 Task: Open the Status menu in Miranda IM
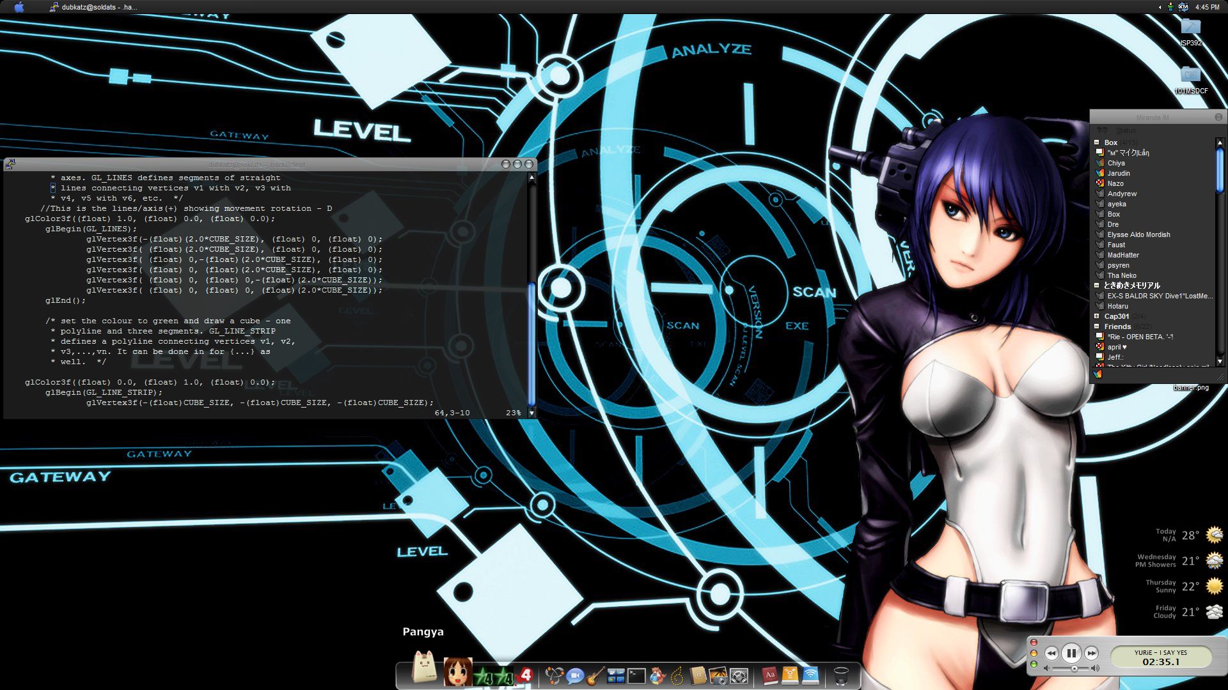click(x=1125, y=130)
